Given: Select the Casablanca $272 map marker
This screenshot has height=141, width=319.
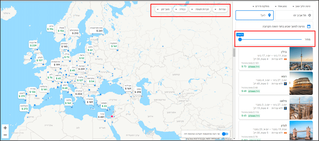Looking at the screenshot, I should 24,107.
